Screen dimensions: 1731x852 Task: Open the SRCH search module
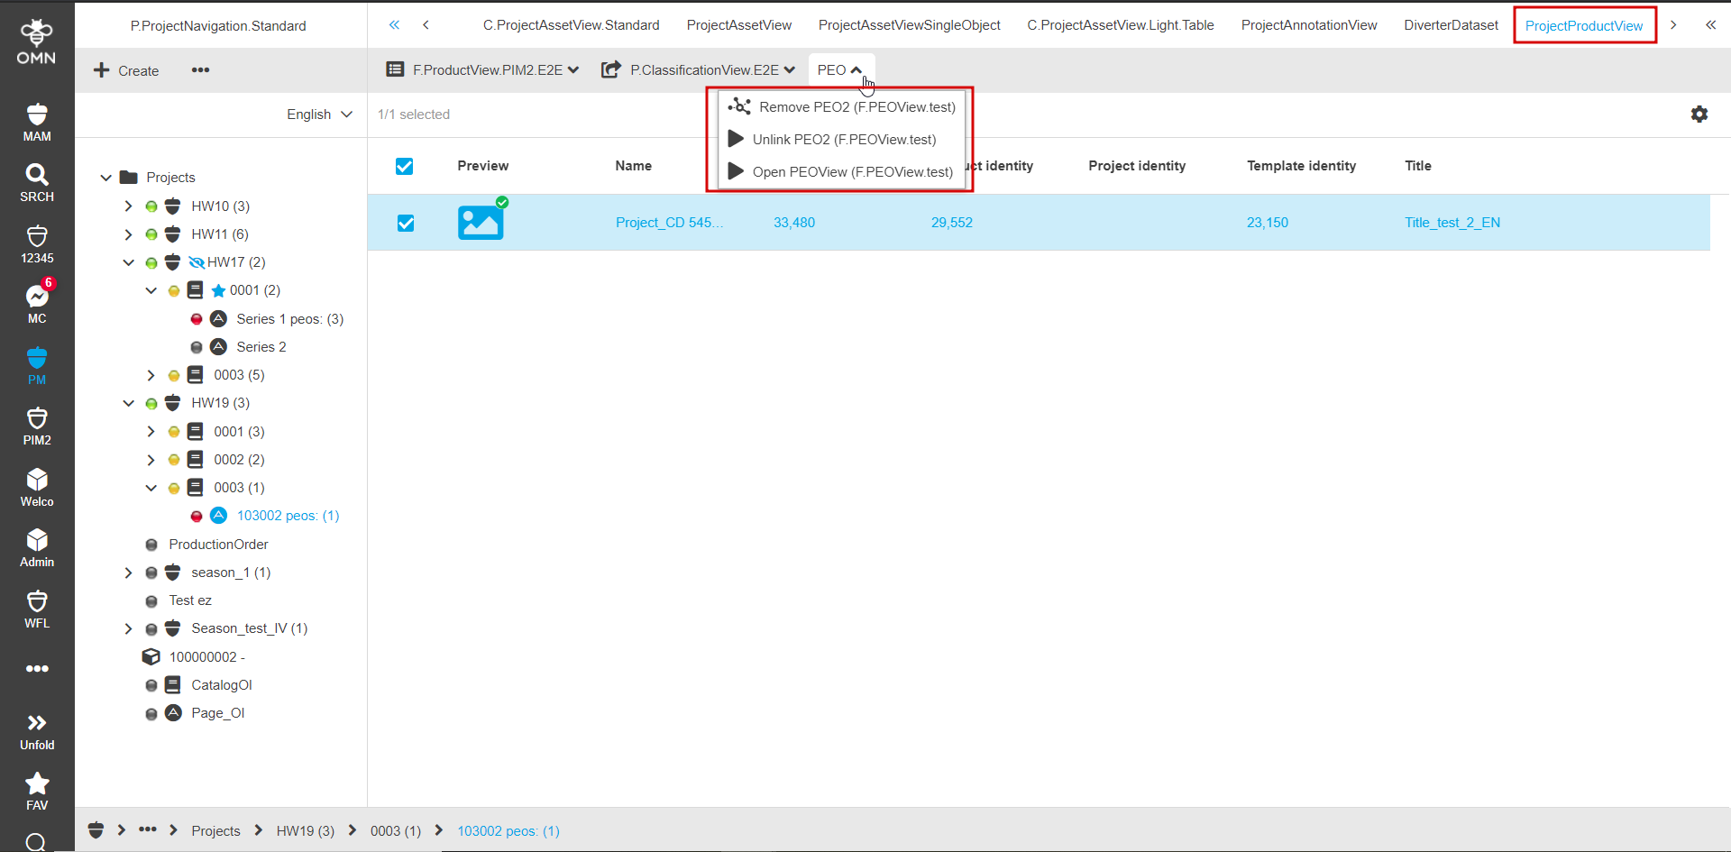pos(36,182)
